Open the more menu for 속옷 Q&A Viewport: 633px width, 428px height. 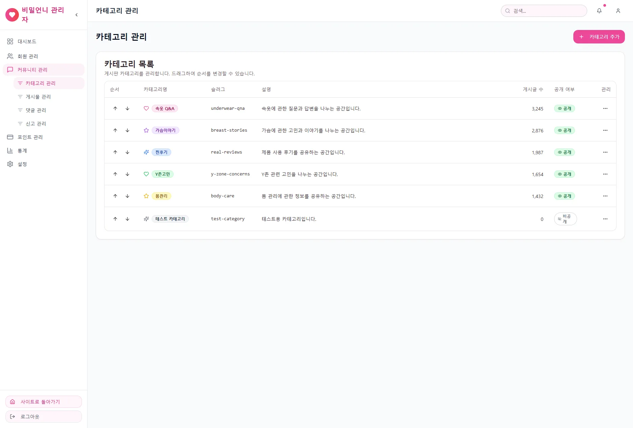pyautogui.click(x=605, y=108)
